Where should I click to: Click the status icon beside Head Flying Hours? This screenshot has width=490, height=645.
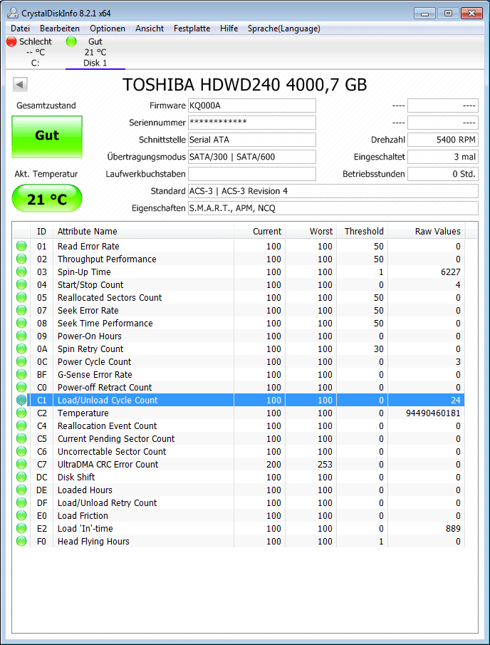click(x=21, y=542)
